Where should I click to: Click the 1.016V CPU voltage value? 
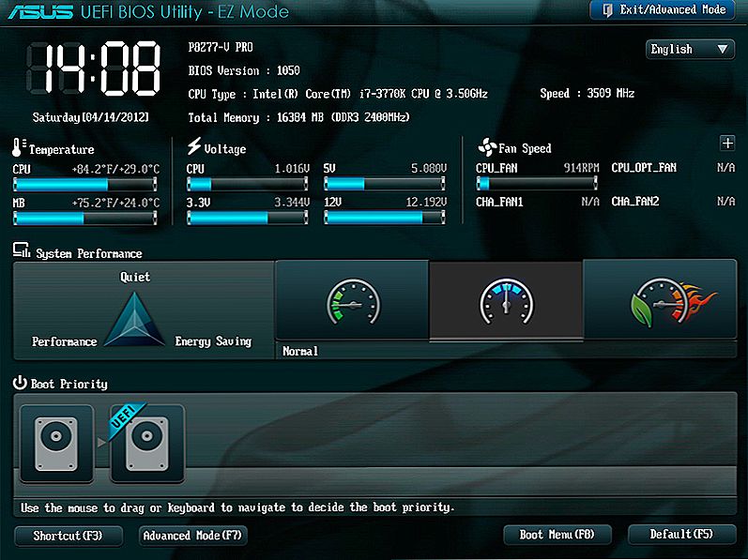[x=292, y=169]
